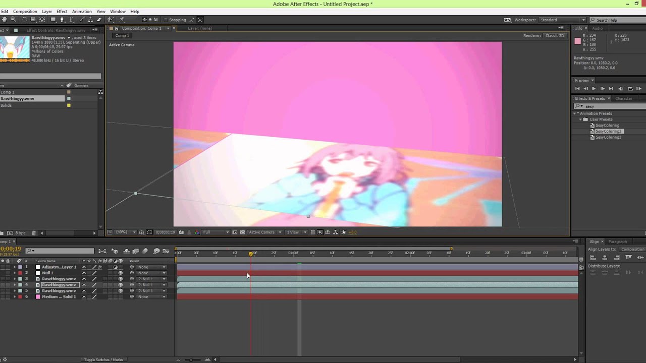Click the Classic 3D renderer button
Image resolution: width=646 pixels, height=363 pixels.
pos(555,36)
